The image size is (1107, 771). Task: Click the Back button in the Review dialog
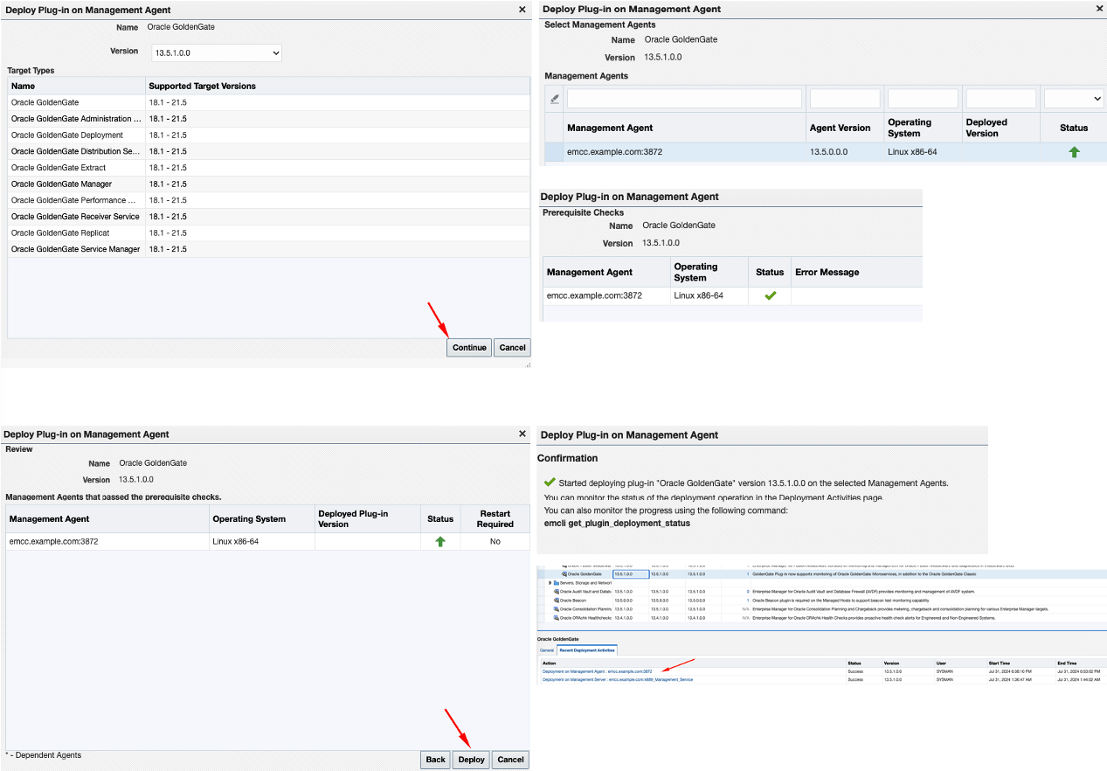[434, 759]
